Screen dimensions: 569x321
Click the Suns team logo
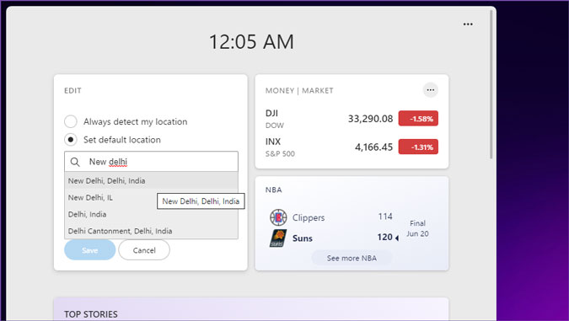coord(278,238)
